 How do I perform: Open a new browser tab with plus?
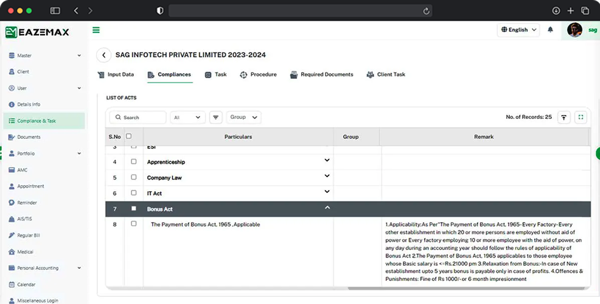571,11
